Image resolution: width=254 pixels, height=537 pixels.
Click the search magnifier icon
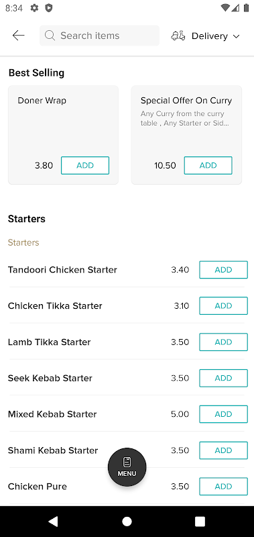50,36
